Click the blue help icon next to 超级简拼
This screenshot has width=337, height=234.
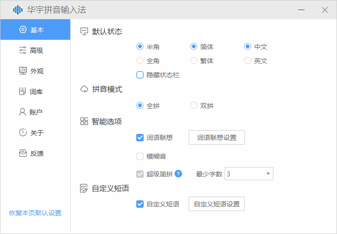[x=178, y=174]
